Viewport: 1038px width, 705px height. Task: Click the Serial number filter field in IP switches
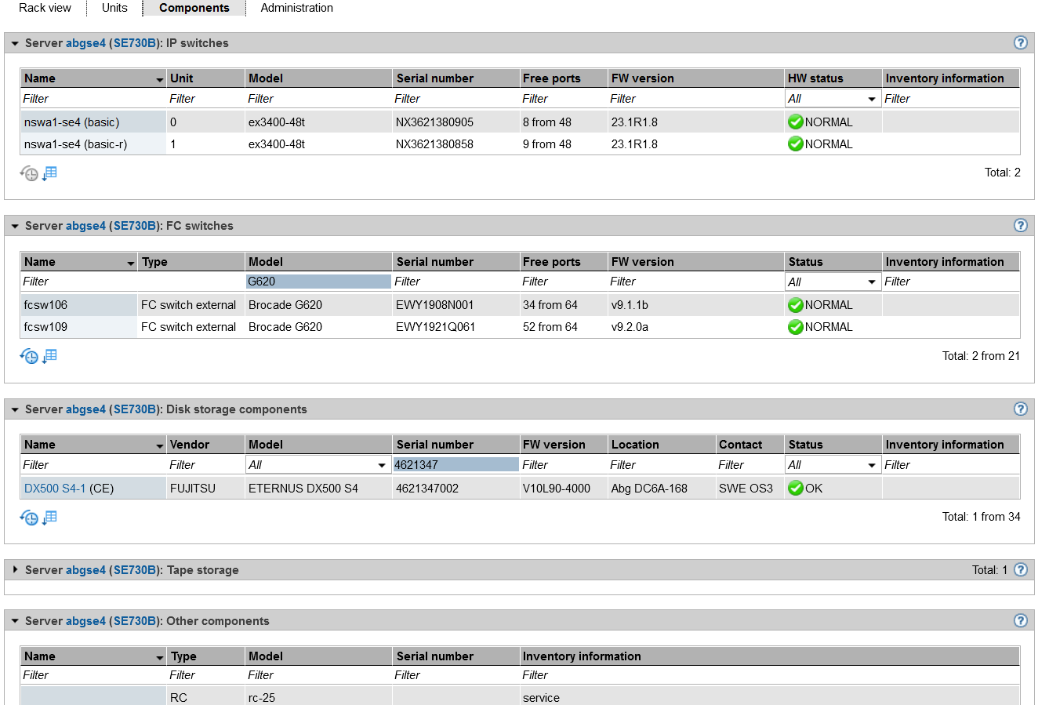point(455,99)
